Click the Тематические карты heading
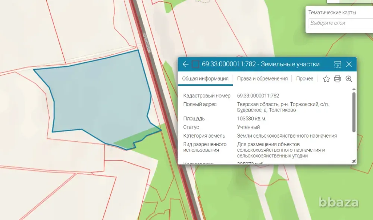373x220 pixels. 332,13
